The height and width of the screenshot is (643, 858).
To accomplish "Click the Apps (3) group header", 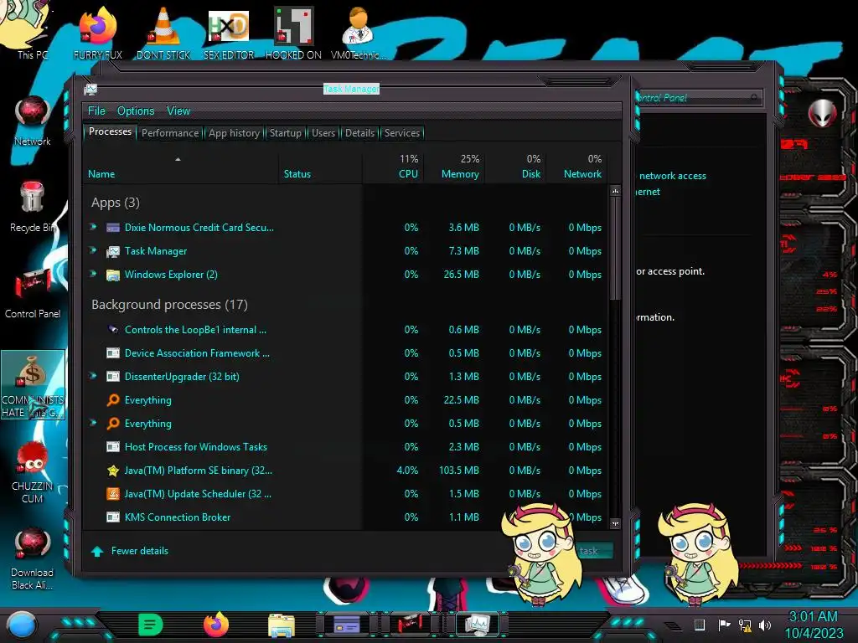I will (116, 203).
